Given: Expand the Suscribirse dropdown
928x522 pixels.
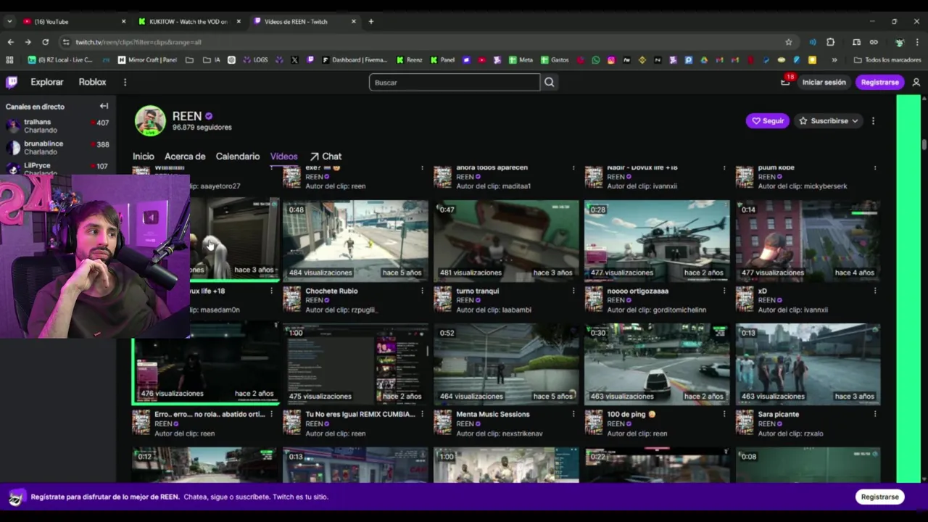Looking at the screenshot, I should point(855,121).
